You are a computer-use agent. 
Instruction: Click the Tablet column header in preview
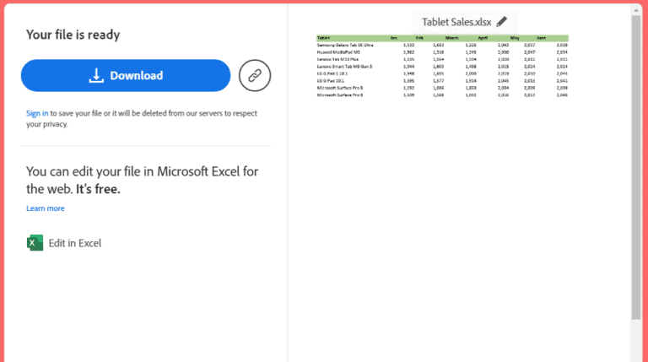(x=324, y=38)
